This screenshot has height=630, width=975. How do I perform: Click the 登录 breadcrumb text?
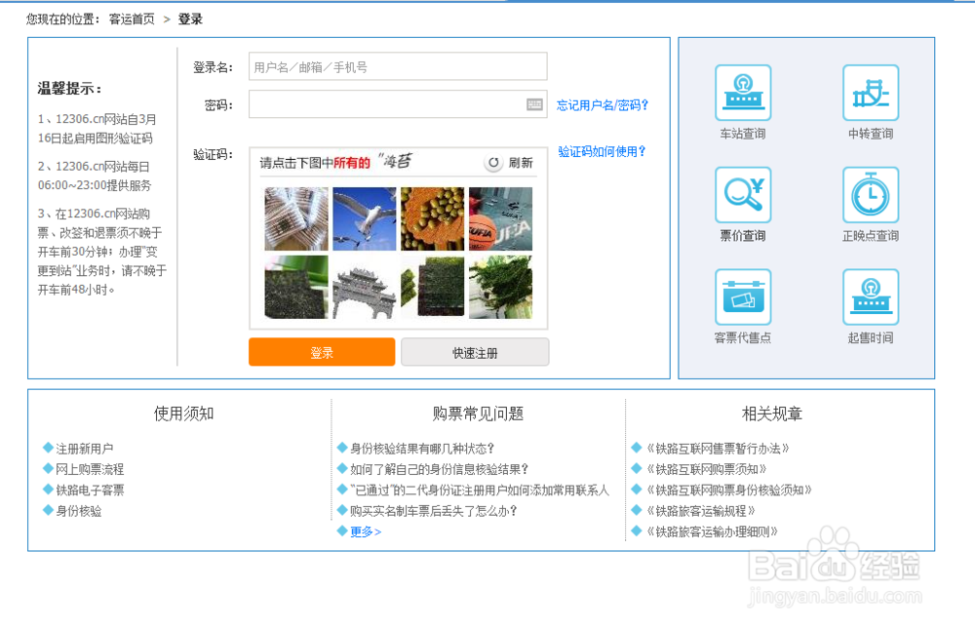click(x=190, y=20)
